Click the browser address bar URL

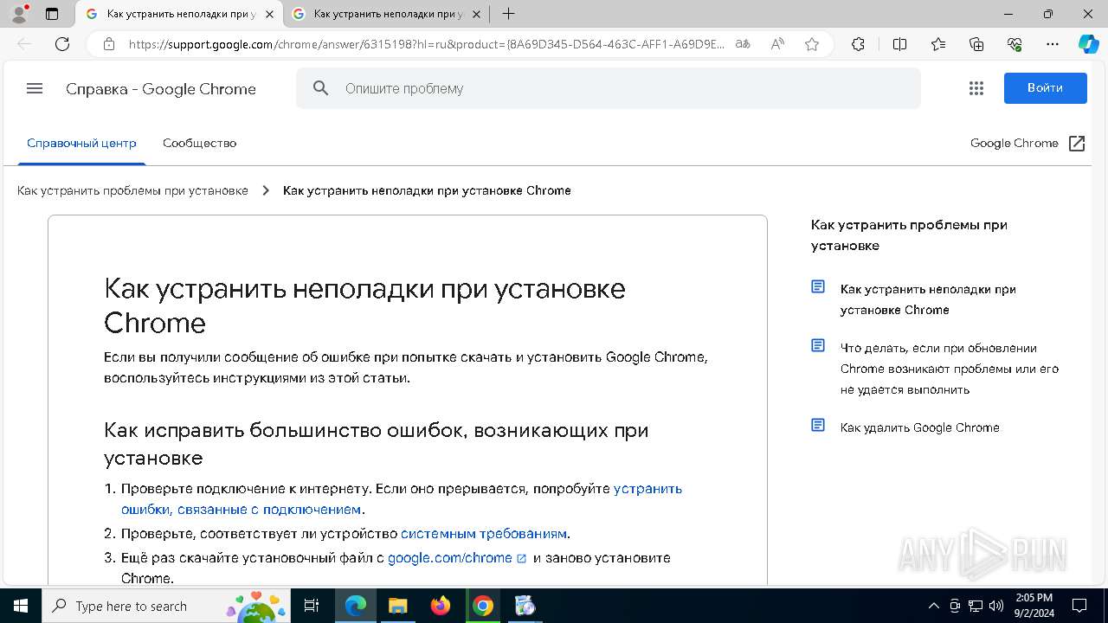[x=426, y=44]
